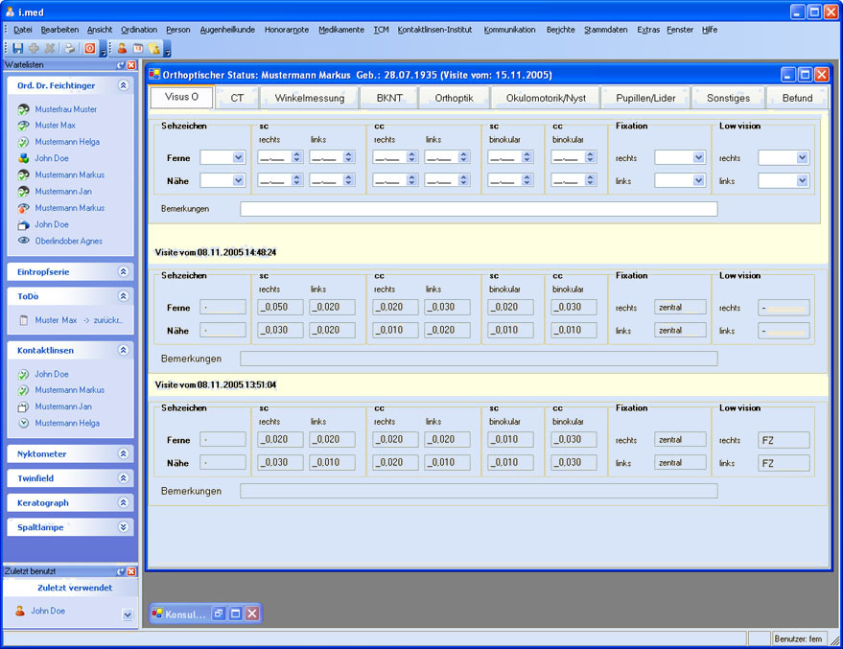843x649 pixels.
Task: Switch to the Winkelmessung tab
Action: click(309, 98)
